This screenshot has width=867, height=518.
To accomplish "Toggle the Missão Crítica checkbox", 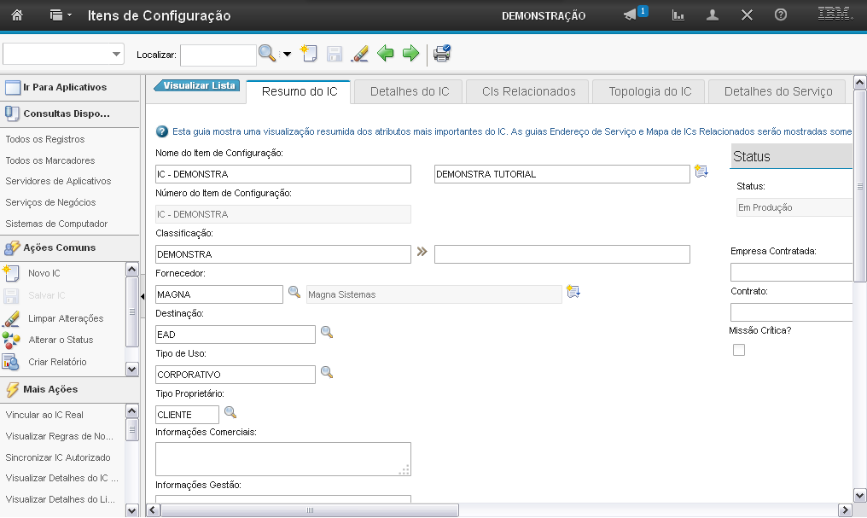I will point(739,350).
